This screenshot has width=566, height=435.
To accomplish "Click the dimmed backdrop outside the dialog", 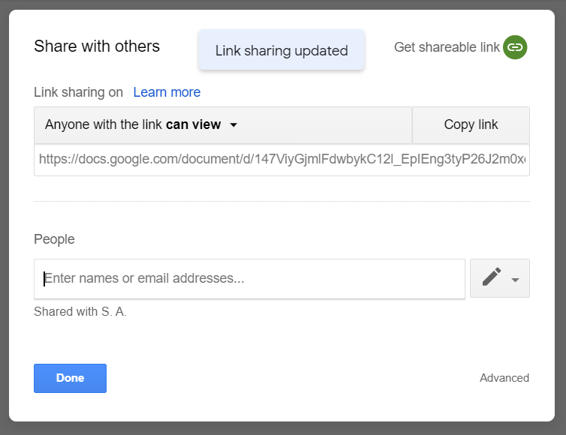I will (x=560, y=225).
